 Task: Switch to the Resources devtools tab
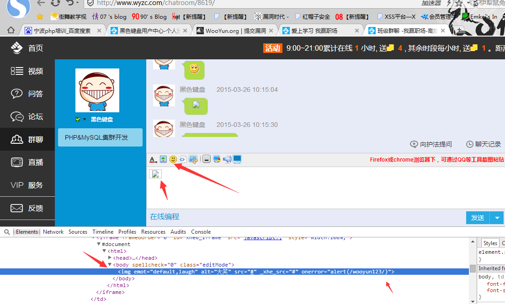(x=153, y=231)
